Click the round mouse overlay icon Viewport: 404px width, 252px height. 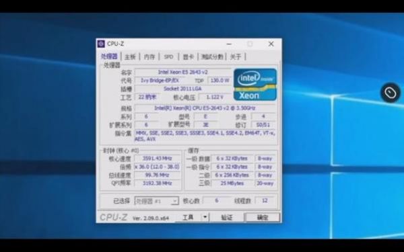pyautogui.click(x=391, y=93)
